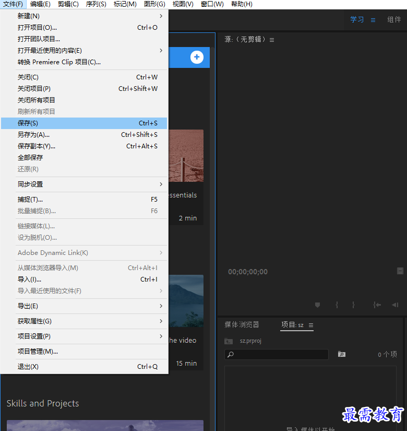407x431 pixels.
Task: Click the find-in-bin folder search icon
Action: click(342, 354)
